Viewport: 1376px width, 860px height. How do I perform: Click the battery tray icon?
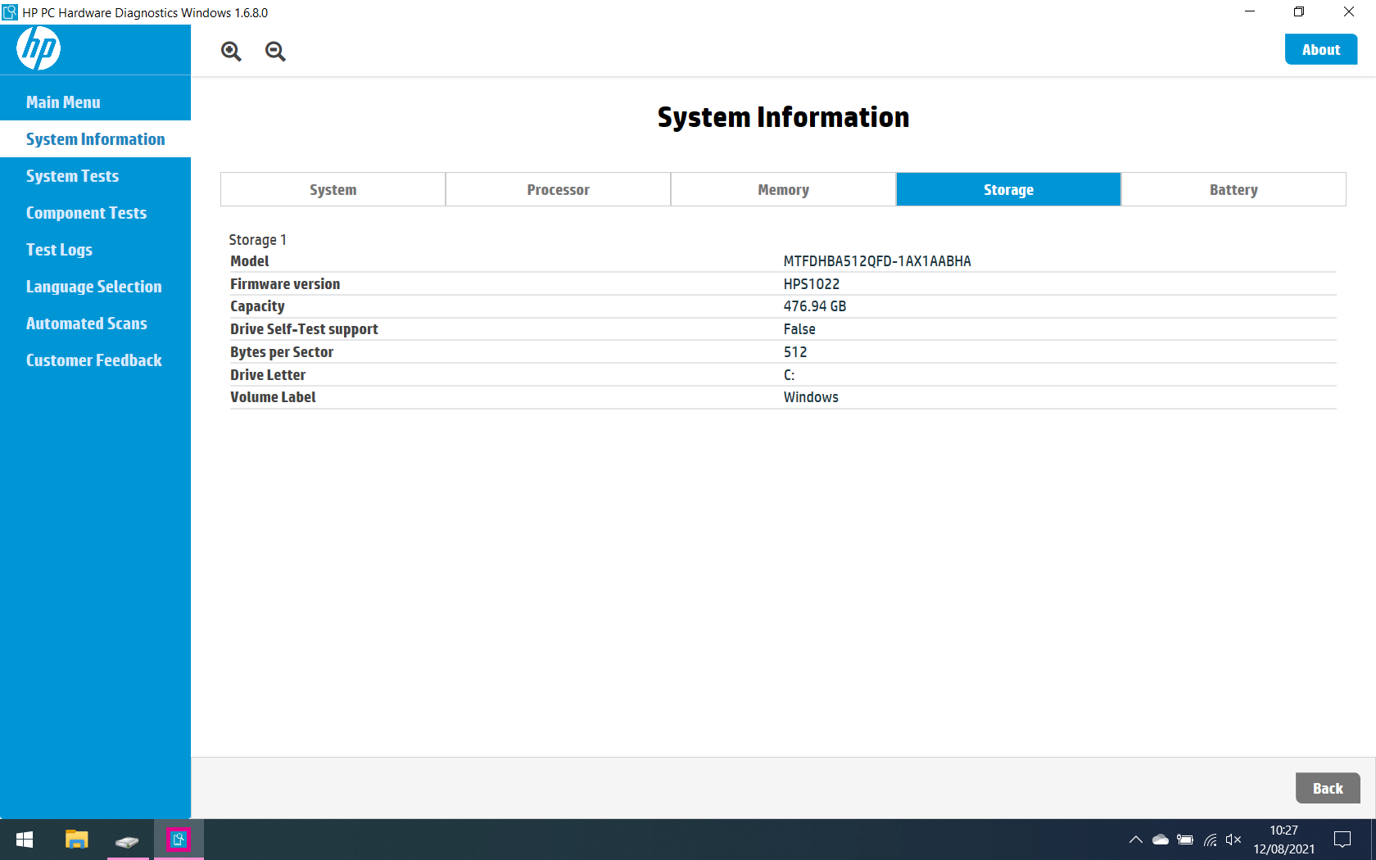pos(1185,840)
